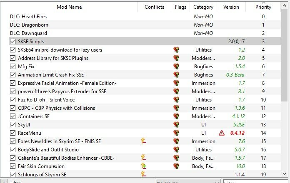Click the Filter text field below the list
The image size is (290, 183).
tap(255, 181)
